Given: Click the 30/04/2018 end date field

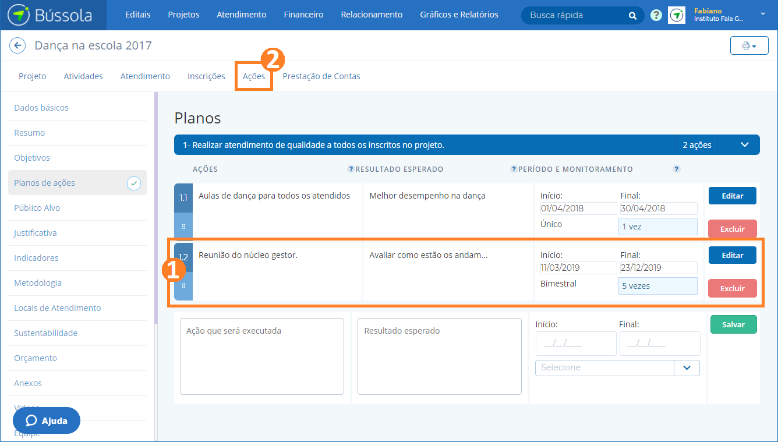Looking at the screenshot, I should point(659,208).
